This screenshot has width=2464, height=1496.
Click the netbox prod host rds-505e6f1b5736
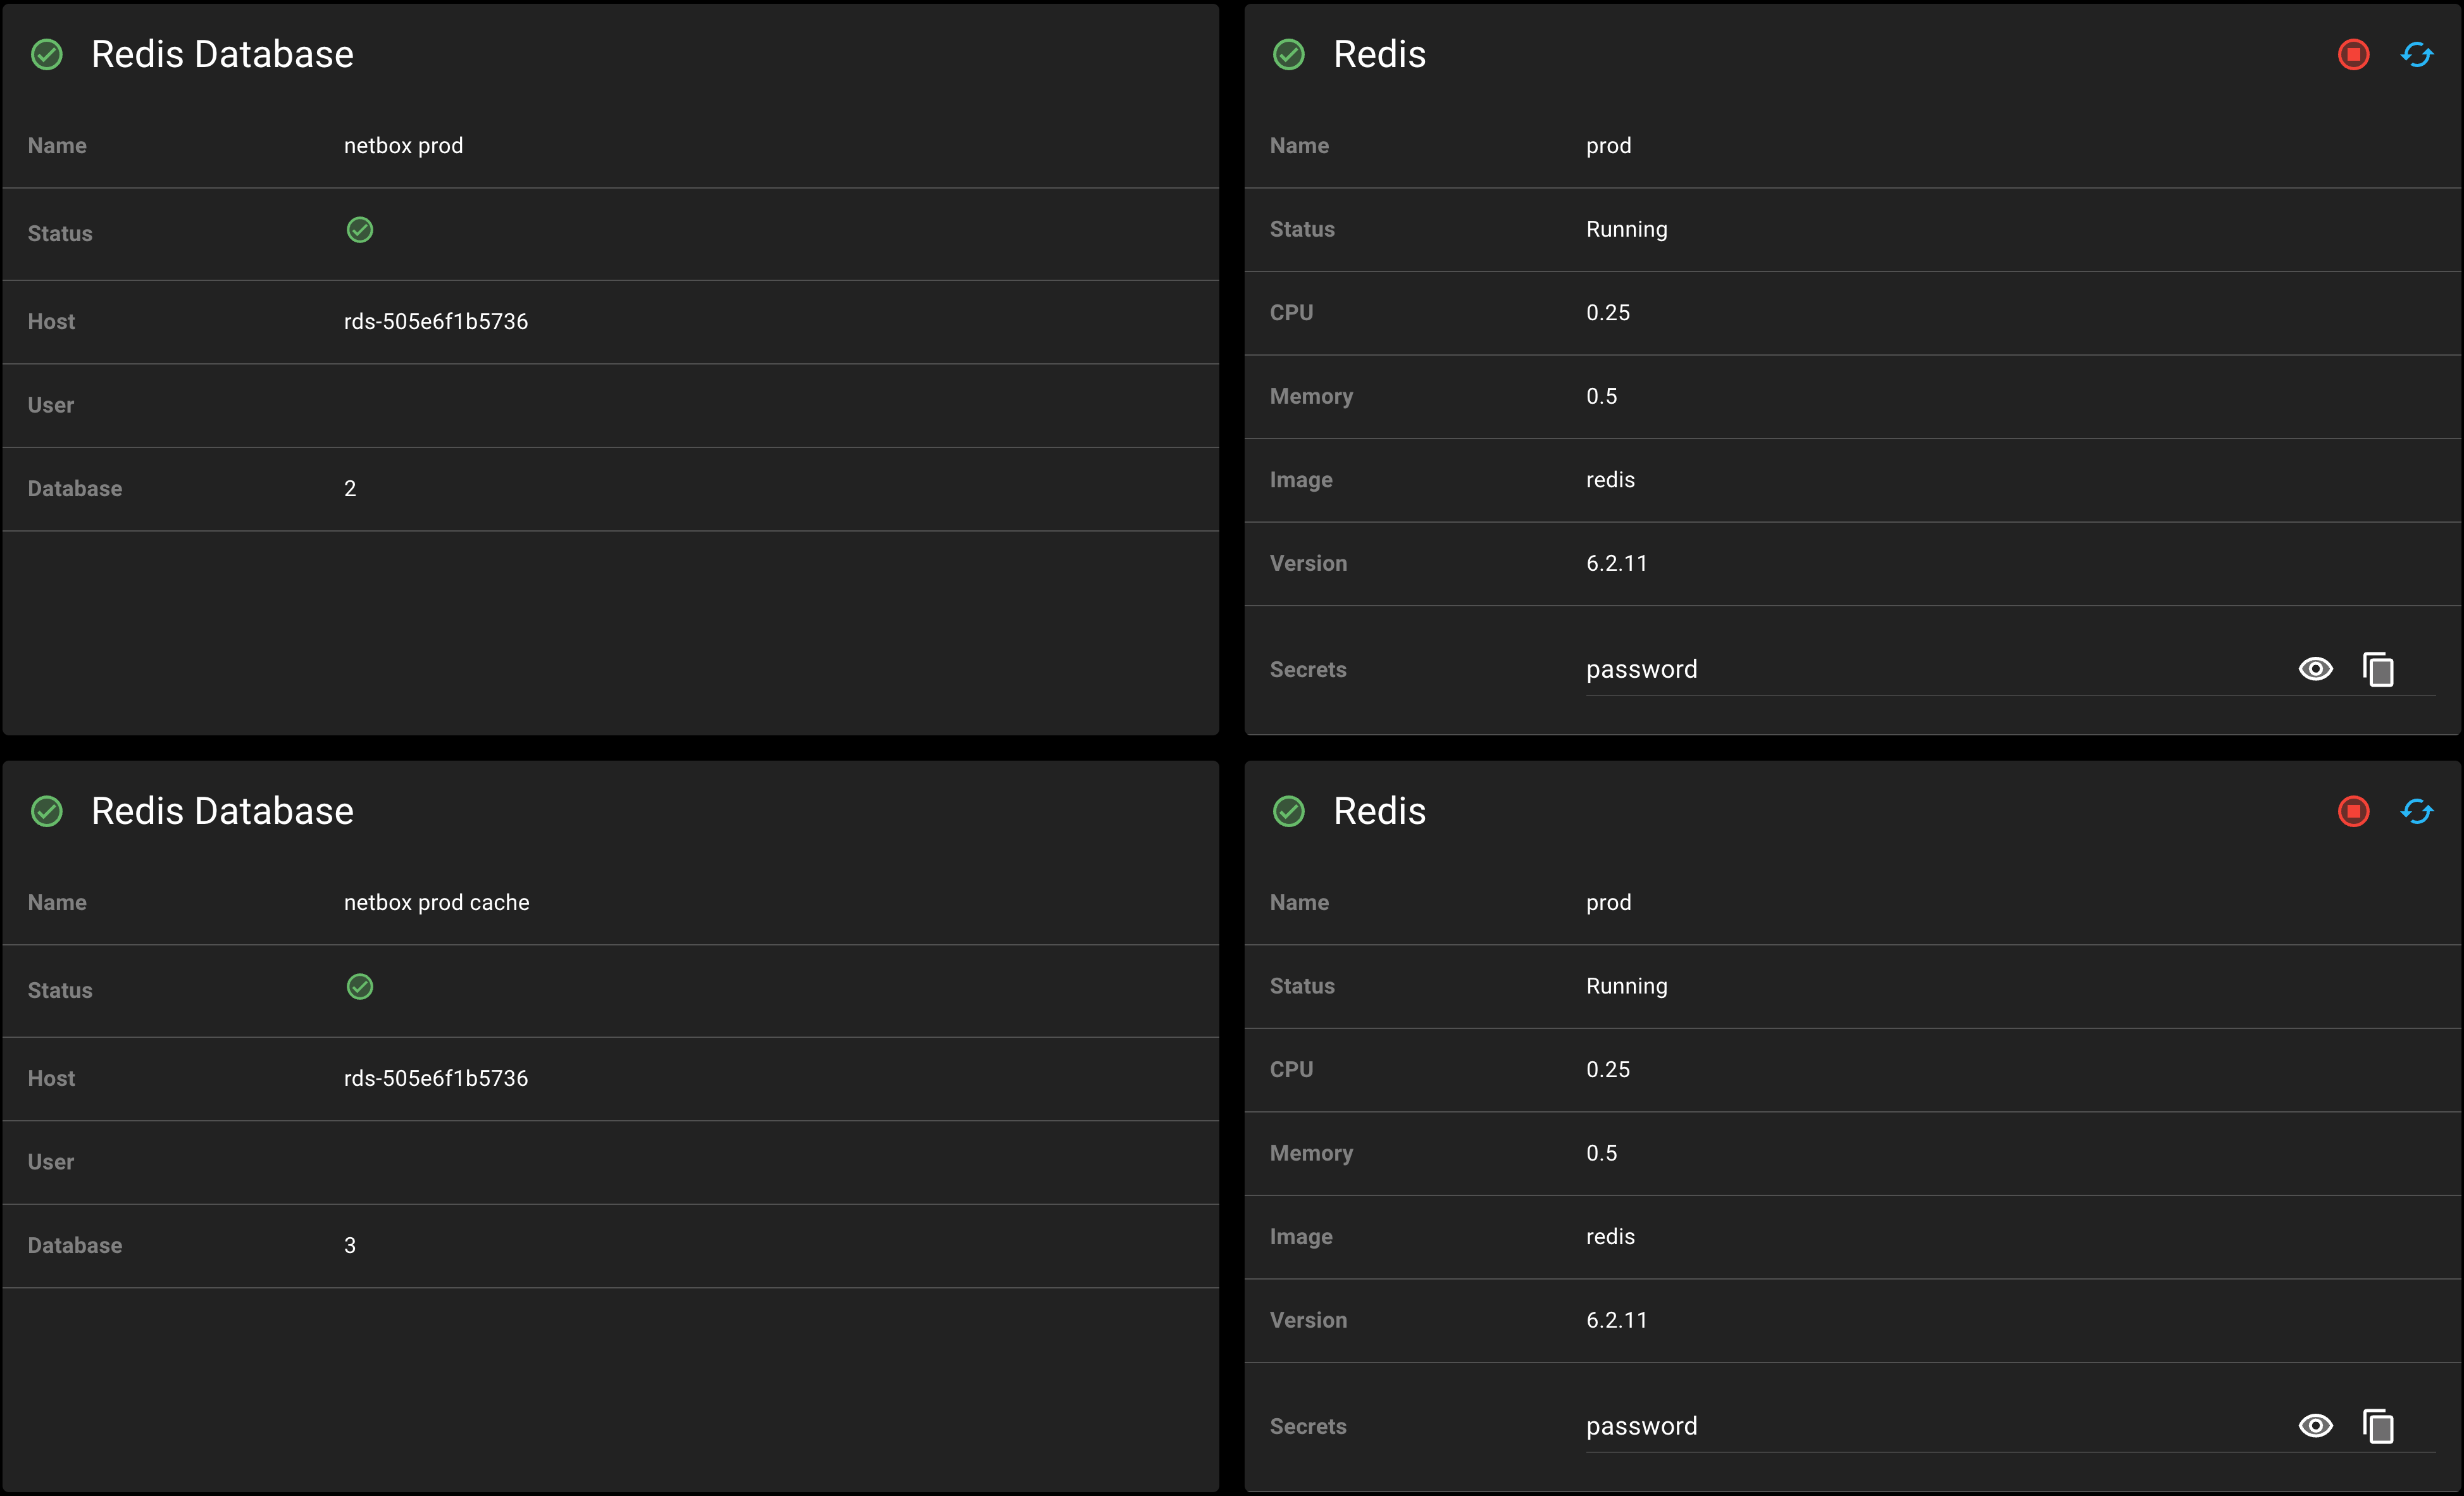coord(436,322)
